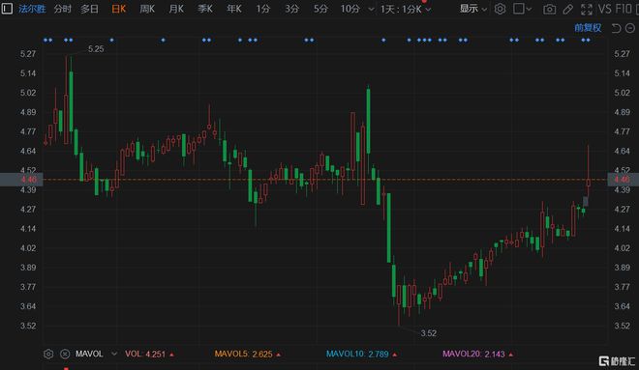Image resolution: width=639 pixels, height=370 pixels.
Task: Enter fullscreen chart mode
Action: tap(587, 9)
